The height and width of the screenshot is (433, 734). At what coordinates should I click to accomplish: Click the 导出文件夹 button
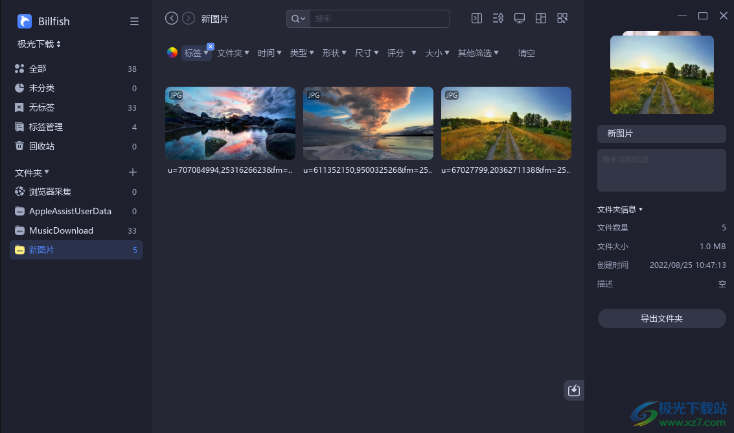(661, 318)
